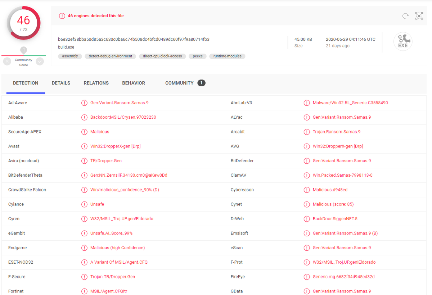Screen dimensions: 432x295
Task: Click the community downvote X icon
Action: click(x=7, y=62)
